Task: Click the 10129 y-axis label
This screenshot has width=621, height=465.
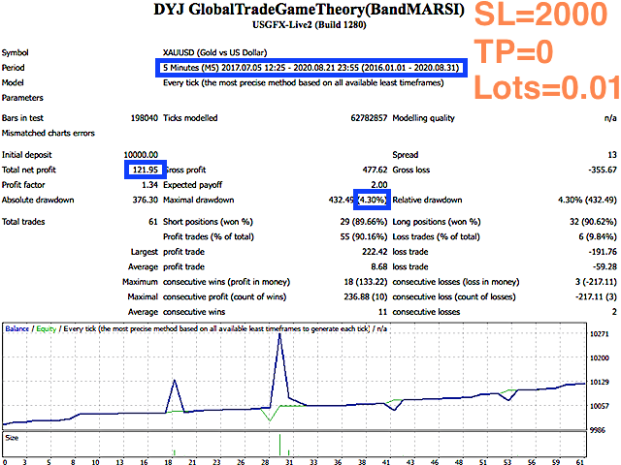Action: (600, 382)
